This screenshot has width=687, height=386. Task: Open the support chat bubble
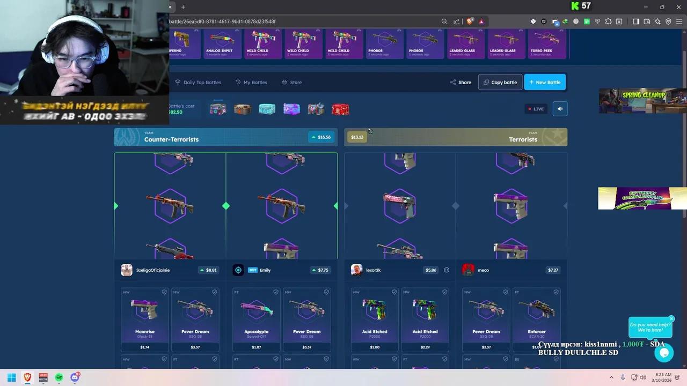[664, 353]
